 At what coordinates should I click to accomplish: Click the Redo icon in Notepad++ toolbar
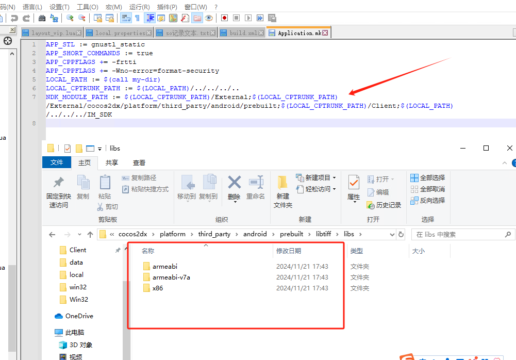coord(26,18)
